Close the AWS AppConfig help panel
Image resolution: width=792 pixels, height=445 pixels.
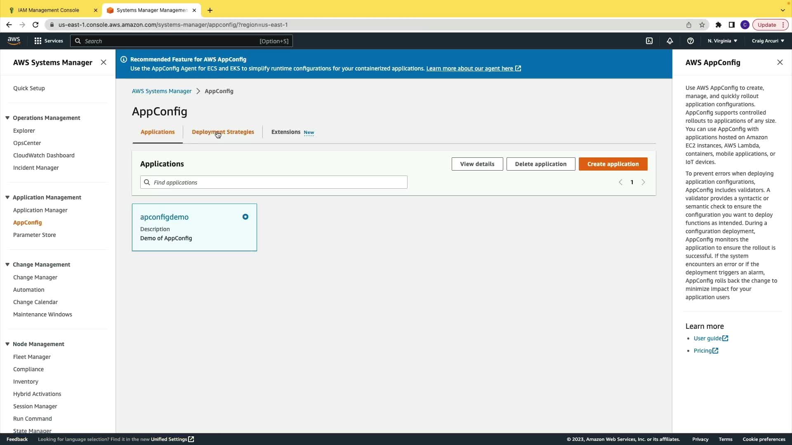(x=780, y=62)
